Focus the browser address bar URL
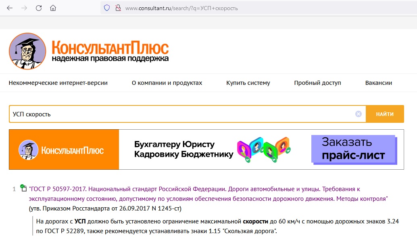 (x=181, y=8)
